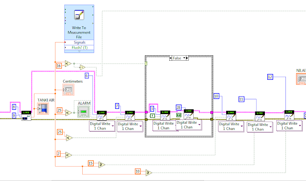This screenshot has height=181, width=306.
Task: Select the orange numeric constant 16
Action: (x=59, y=66)
